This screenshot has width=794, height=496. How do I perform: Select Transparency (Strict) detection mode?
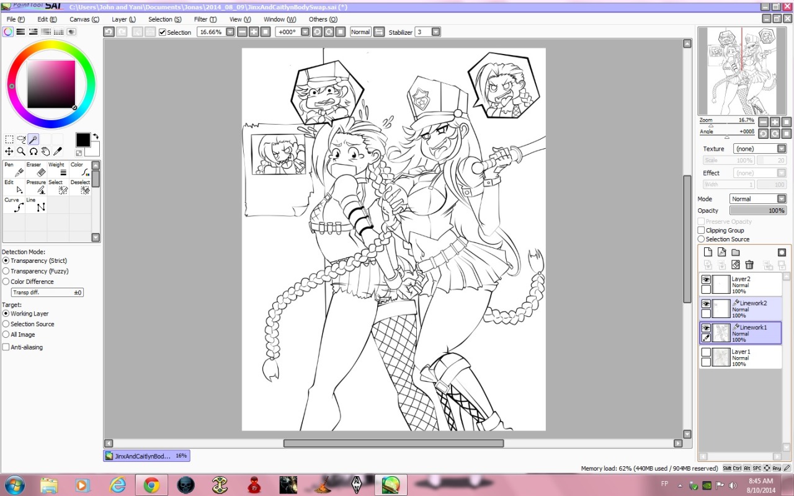point(6,261)
